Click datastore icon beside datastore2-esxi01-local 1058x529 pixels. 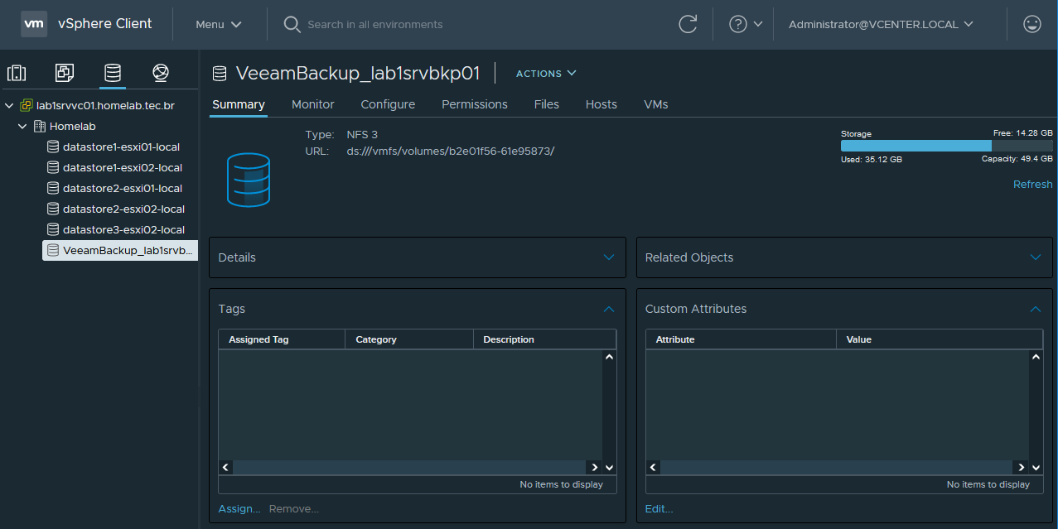pyautogui.click(x=53, y=189)
